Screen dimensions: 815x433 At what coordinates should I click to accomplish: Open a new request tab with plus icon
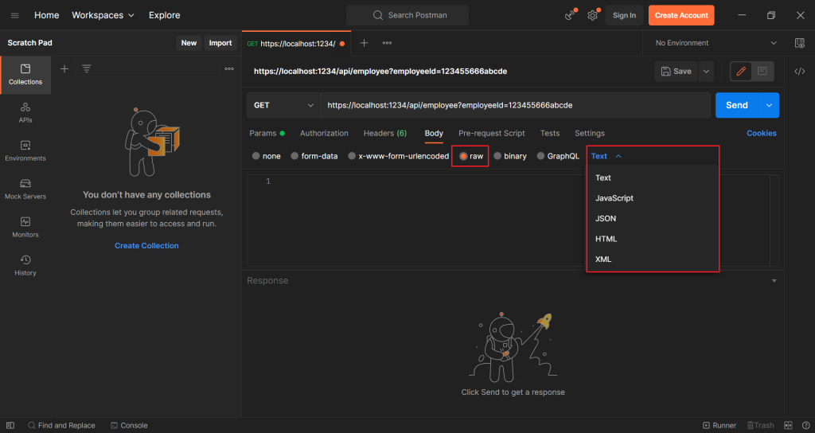click(x=364, y=43)
